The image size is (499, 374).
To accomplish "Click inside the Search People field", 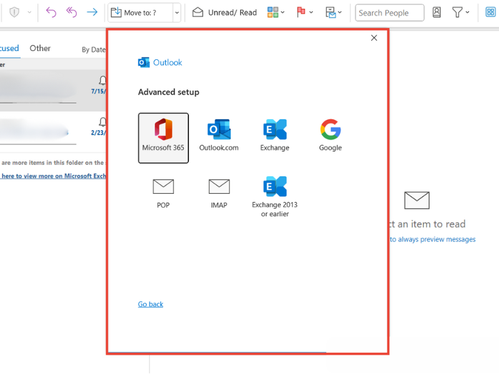I will coord(389,12).
